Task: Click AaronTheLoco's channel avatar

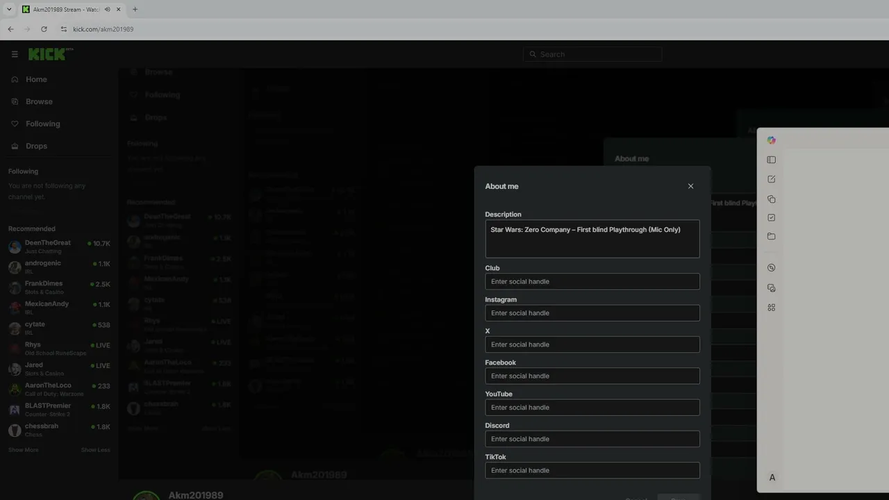Action: point(15,390)
